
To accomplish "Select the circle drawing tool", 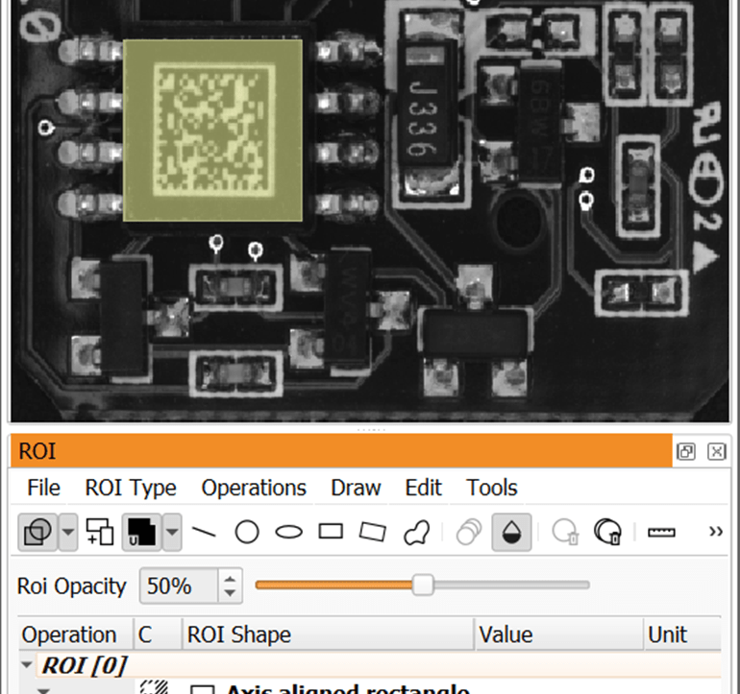I will (247, 532).
